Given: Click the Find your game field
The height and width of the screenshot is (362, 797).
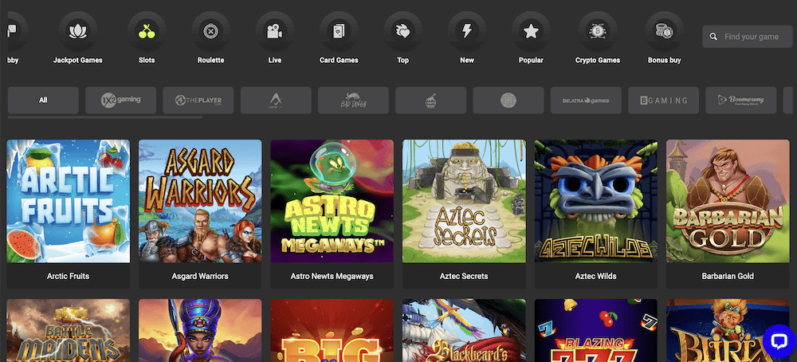Looking at the screenshot, I should pos(748,37).
